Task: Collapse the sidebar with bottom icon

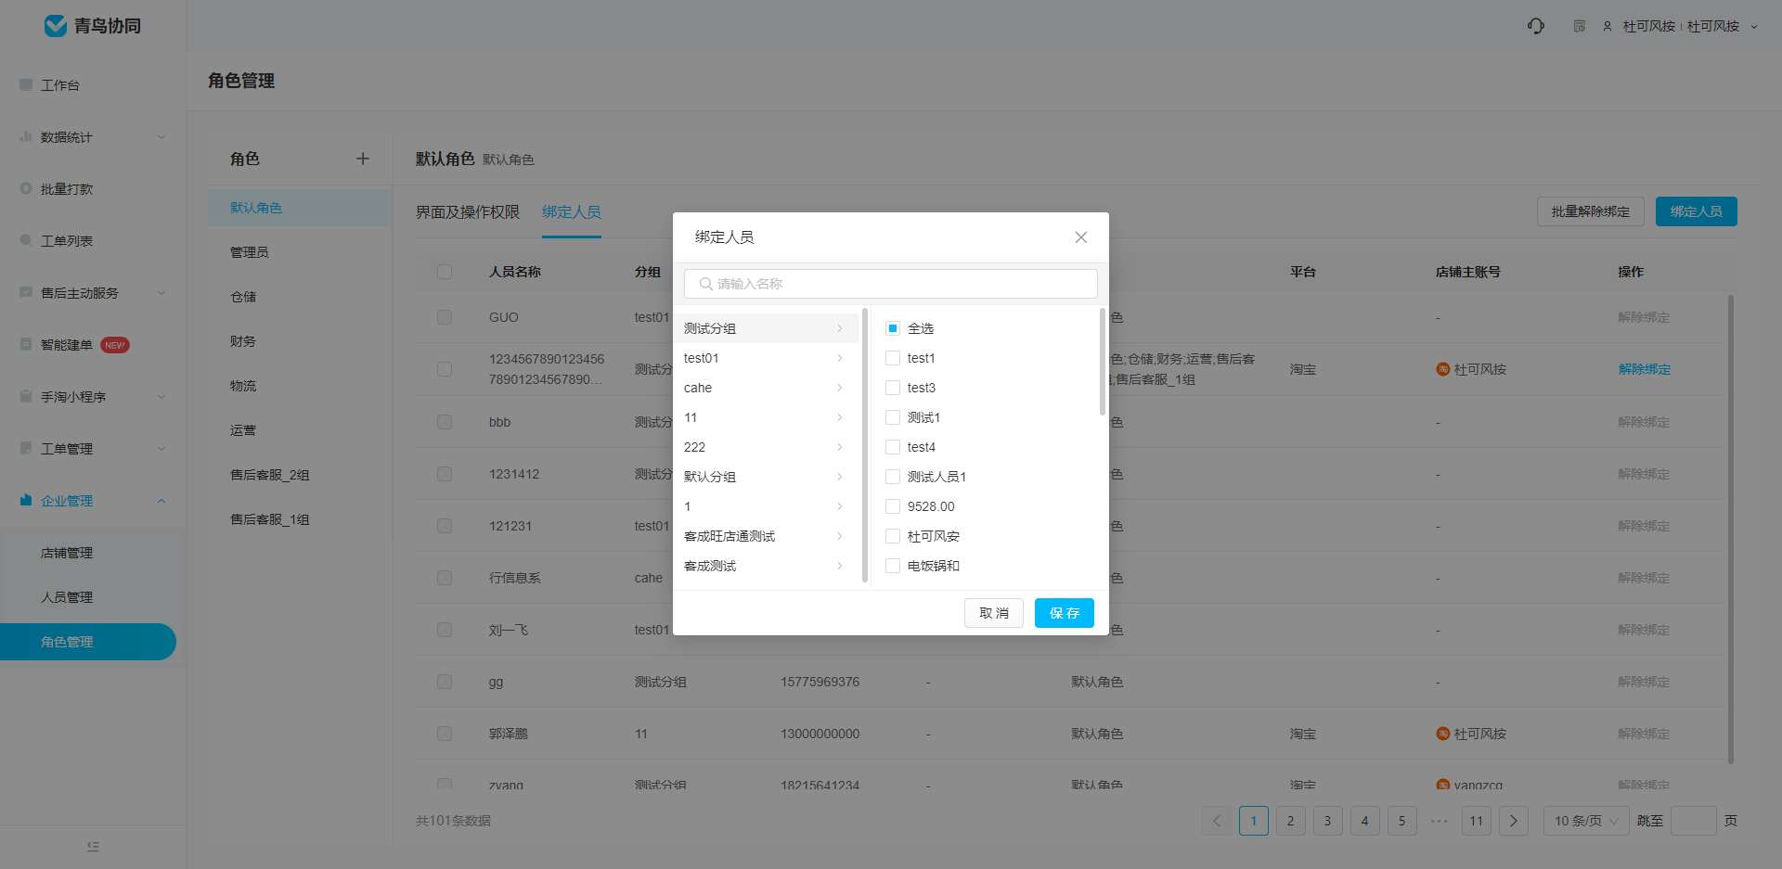Action: [93, 847]
